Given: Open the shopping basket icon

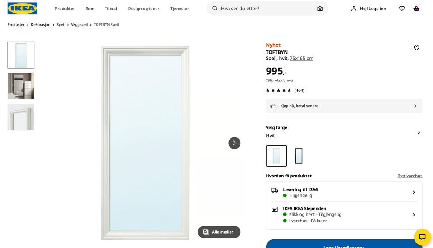Looking at the screenshot, I should tap(416, 9).
